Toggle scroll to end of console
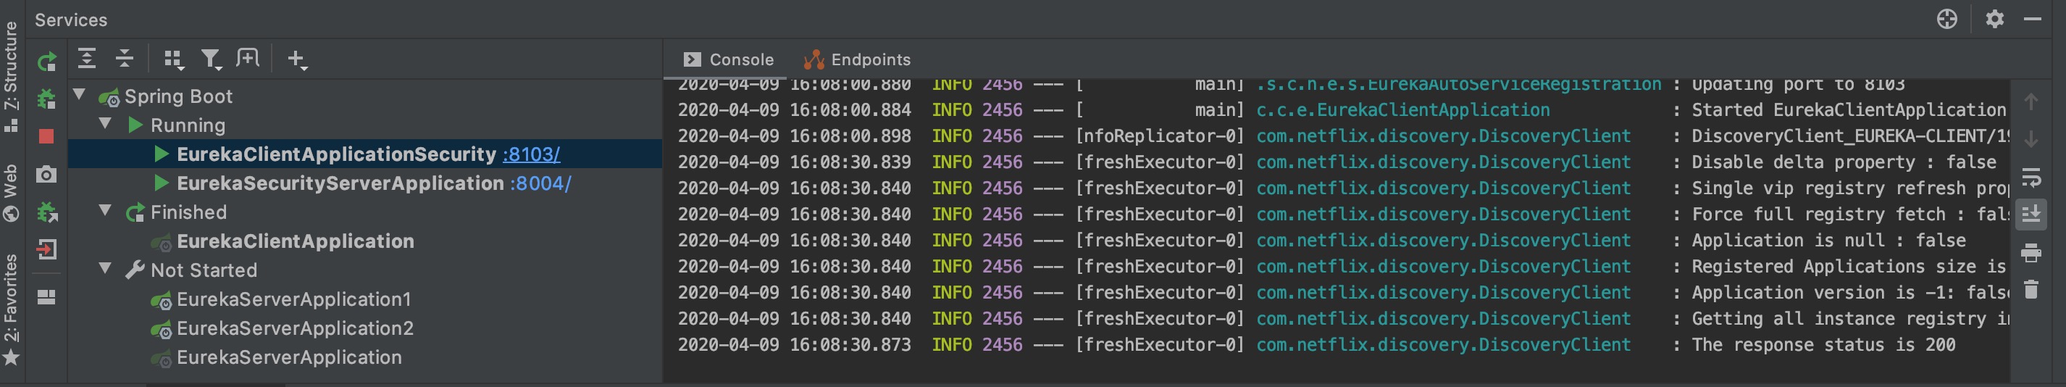2066x387 pixels. 2031,215
